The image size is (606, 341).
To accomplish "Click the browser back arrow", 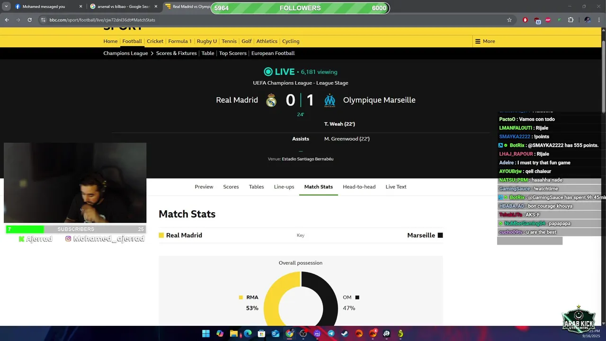I will pos(7,20).
